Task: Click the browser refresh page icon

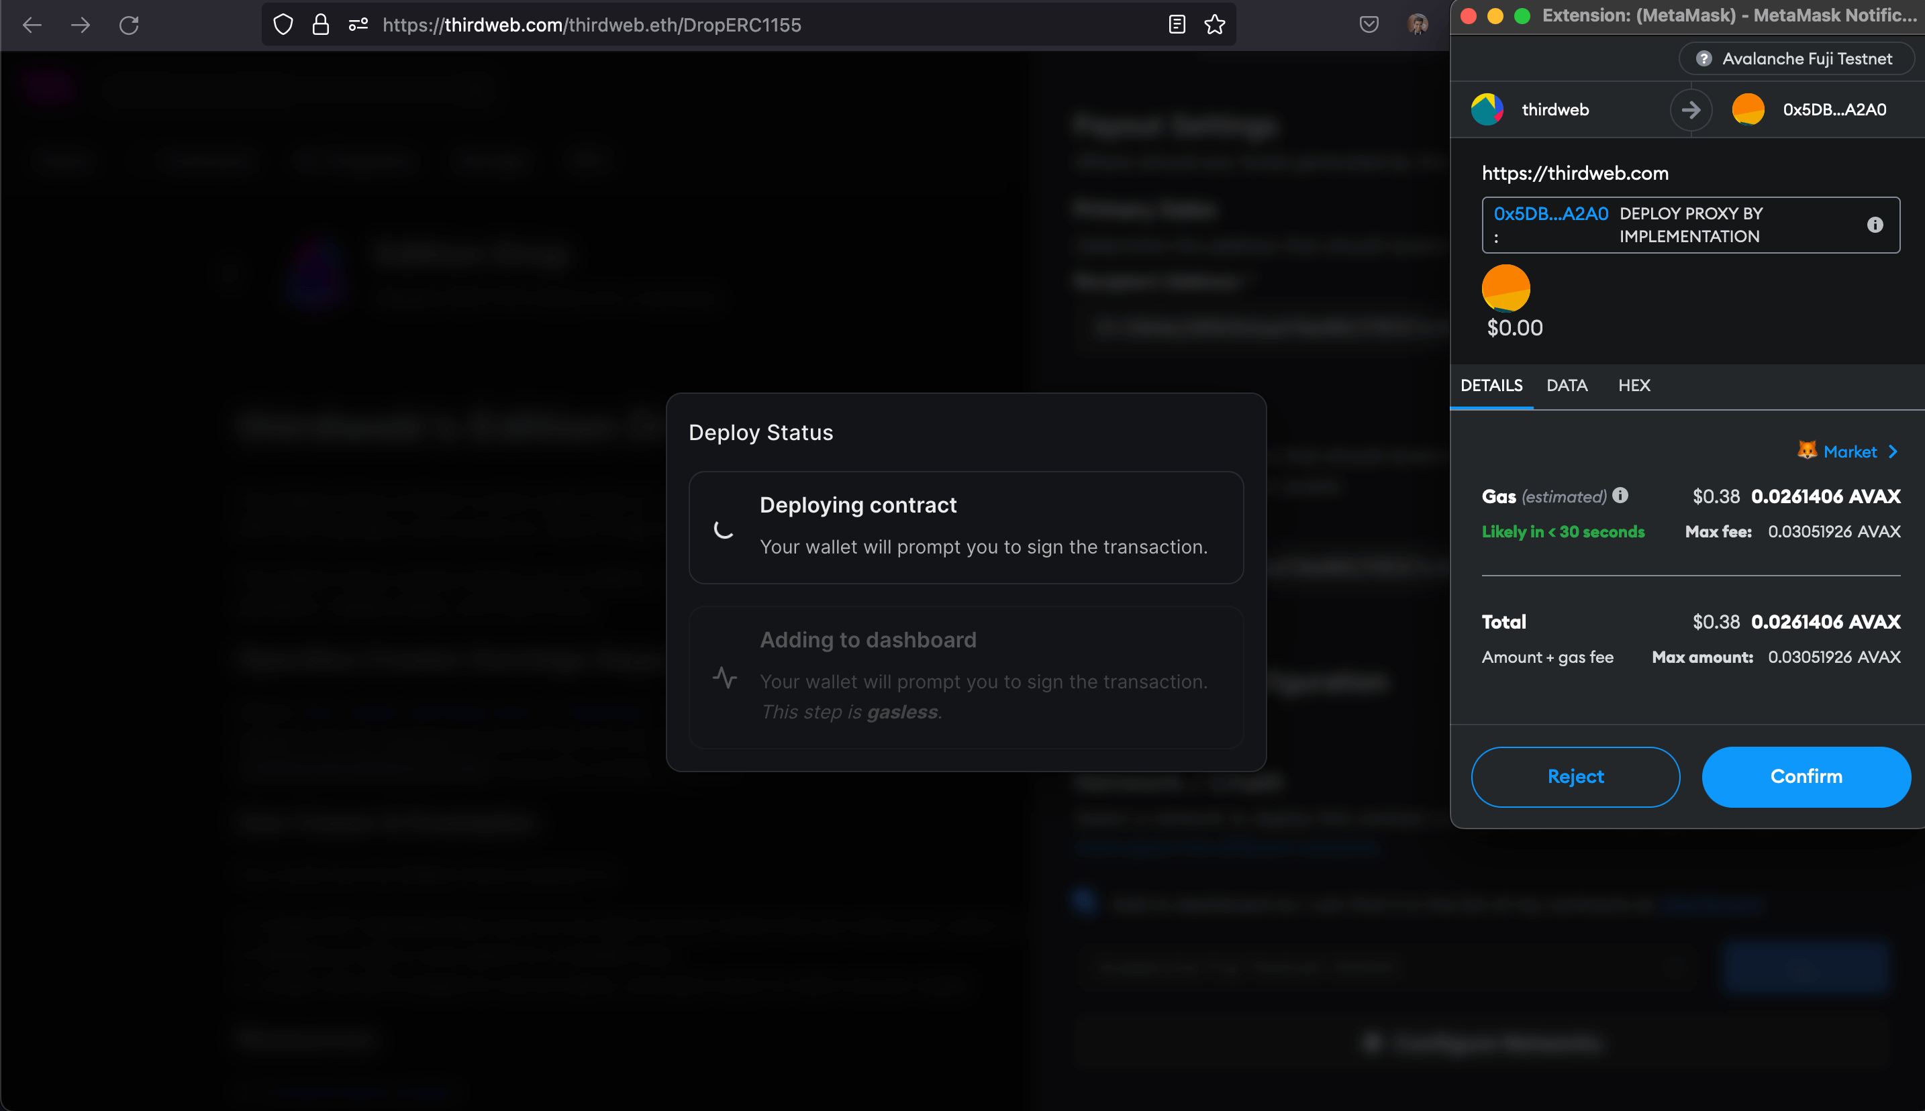Action: click(x=128, y=23)
